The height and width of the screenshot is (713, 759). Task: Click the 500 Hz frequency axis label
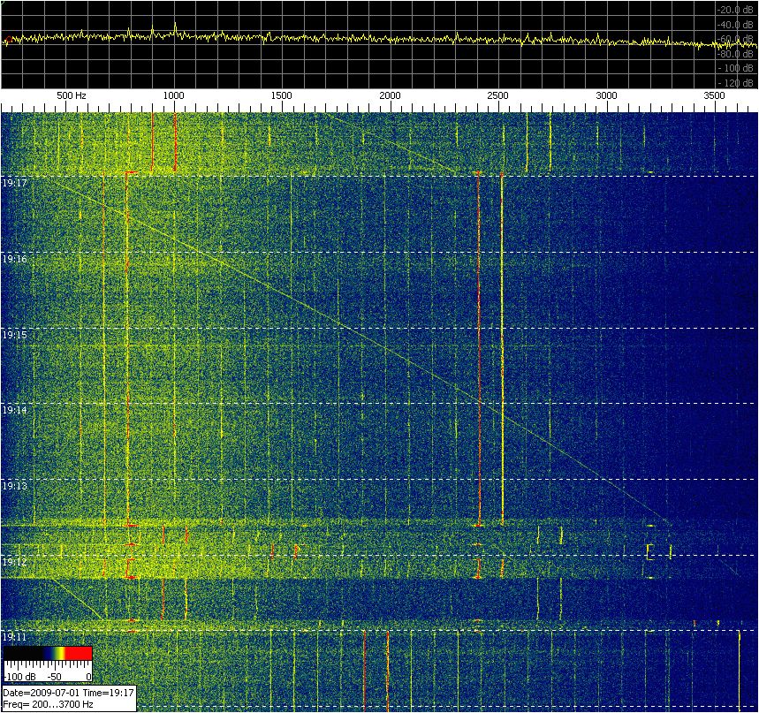click(x=72, y=95)
